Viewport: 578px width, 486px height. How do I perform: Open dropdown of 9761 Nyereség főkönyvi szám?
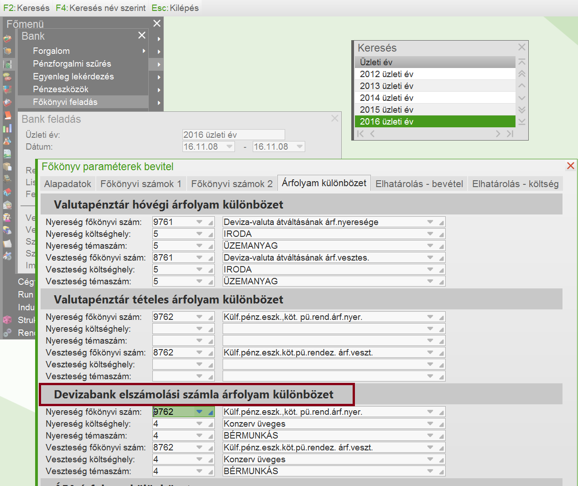[x=199, y=222]
